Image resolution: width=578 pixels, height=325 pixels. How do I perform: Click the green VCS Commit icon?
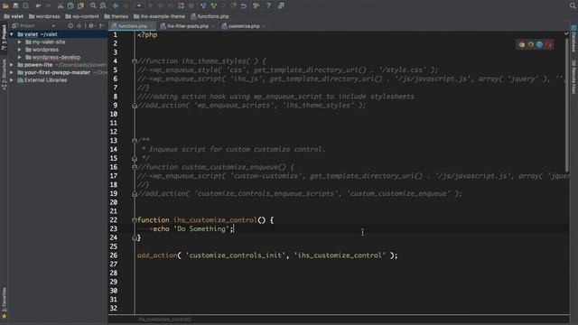coord(214,5)
